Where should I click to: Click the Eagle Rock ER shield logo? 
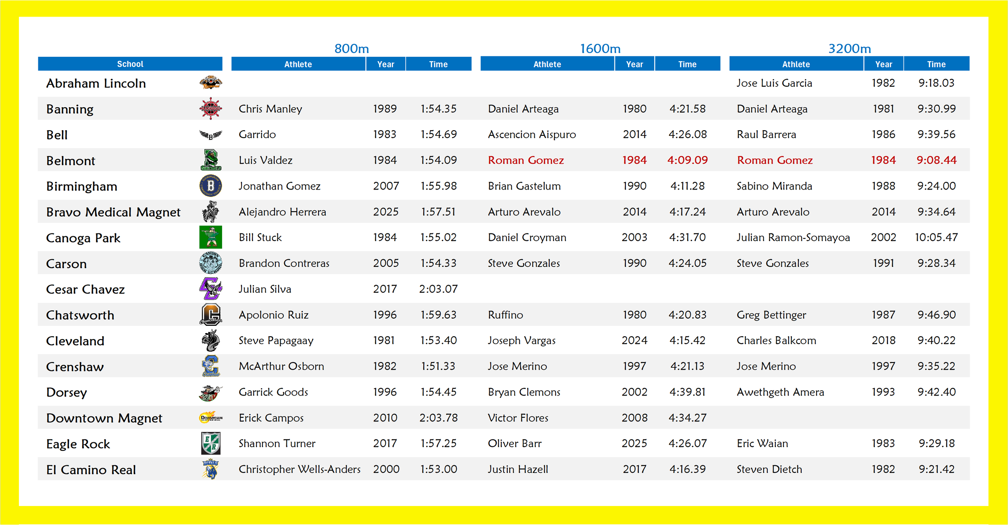pos(210,443)
